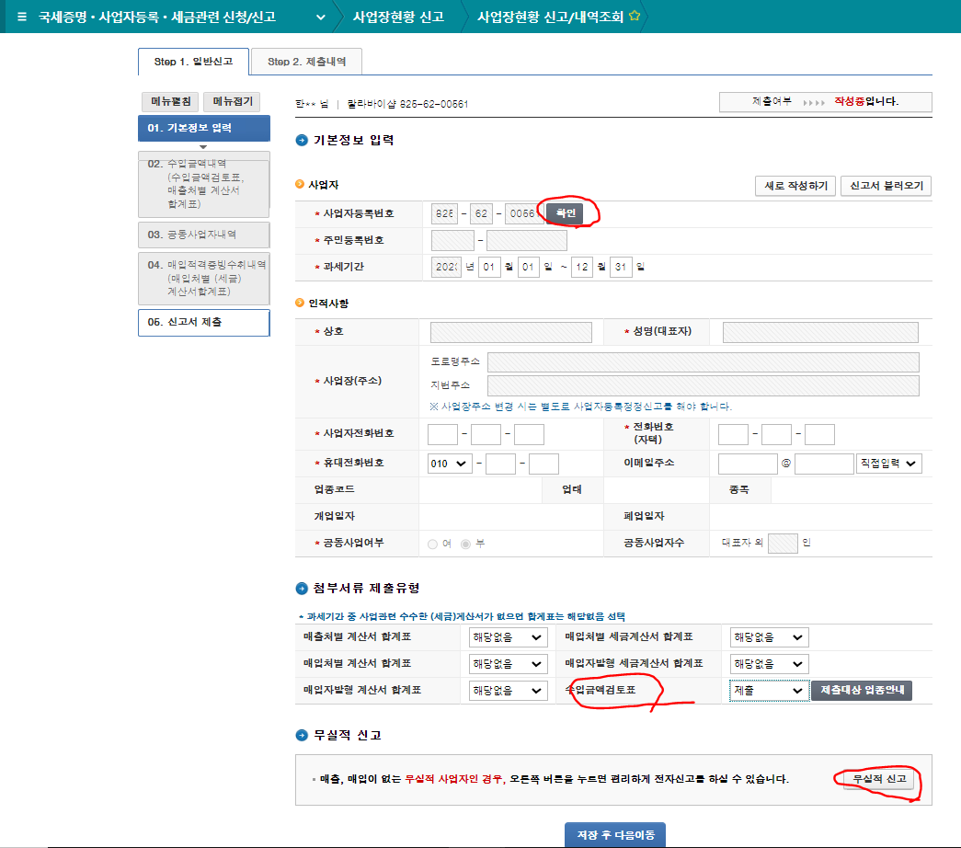This screenshot has height=848, width=961.
Task: Select 04. 매입적격증빙수취내역 menu item
Action: pyautogui.click(x=204, y=279)
